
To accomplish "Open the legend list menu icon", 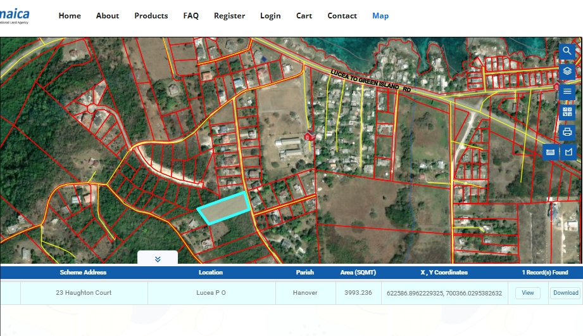I will [567, 91].
